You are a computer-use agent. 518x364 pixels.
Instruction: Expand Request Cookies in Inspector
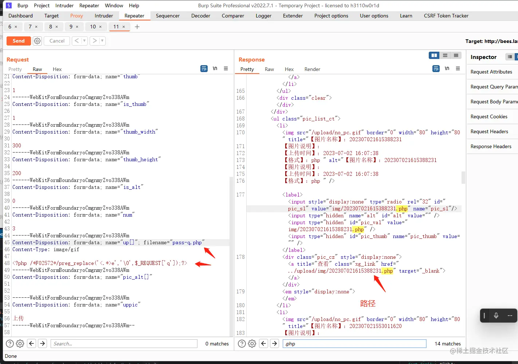pos(492,116)
